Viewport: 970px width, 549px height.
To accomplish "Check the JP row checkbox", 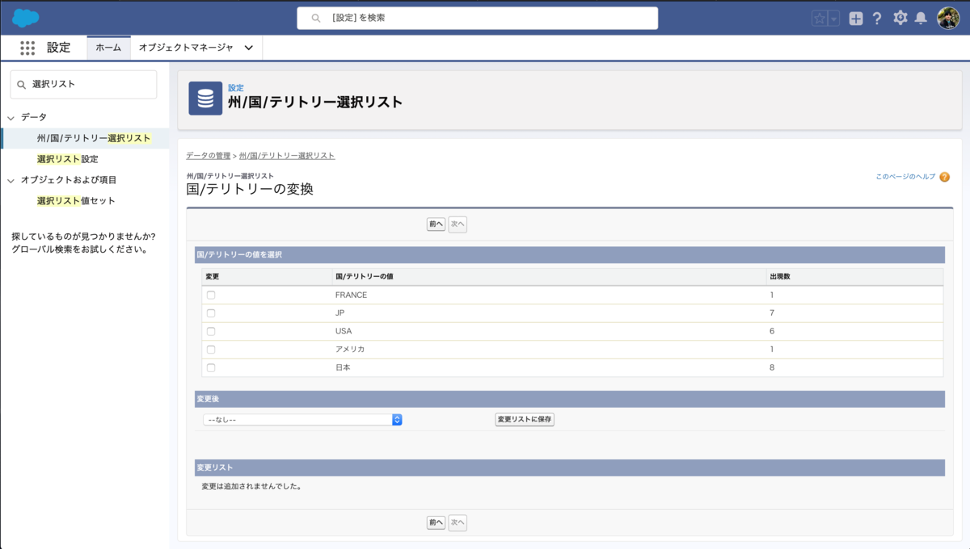I will click(211, 313).
